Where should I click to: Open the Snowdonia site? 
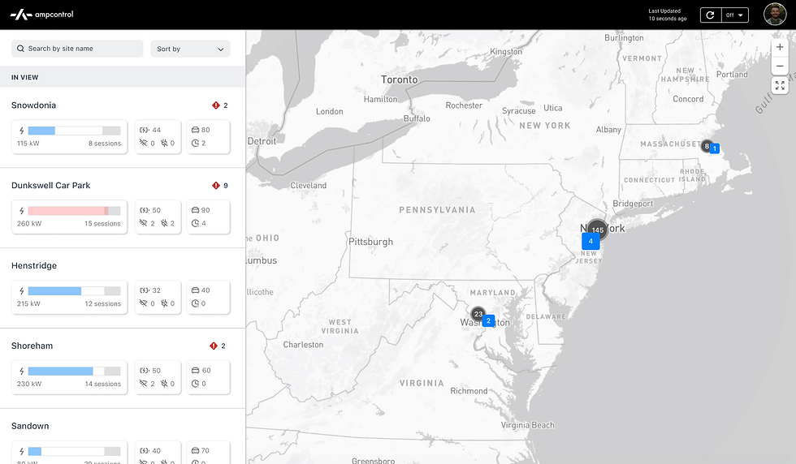pyautogui.click(x=33, y=105)
